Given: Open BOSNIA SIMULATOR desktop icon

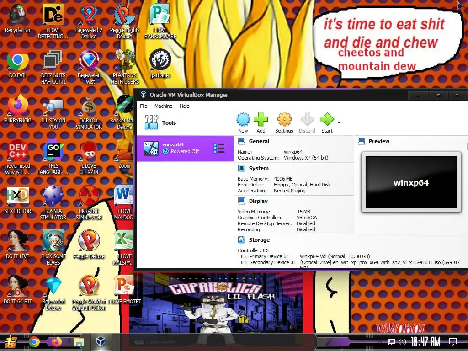Looking at the screenshot, I should click(53, 202).
